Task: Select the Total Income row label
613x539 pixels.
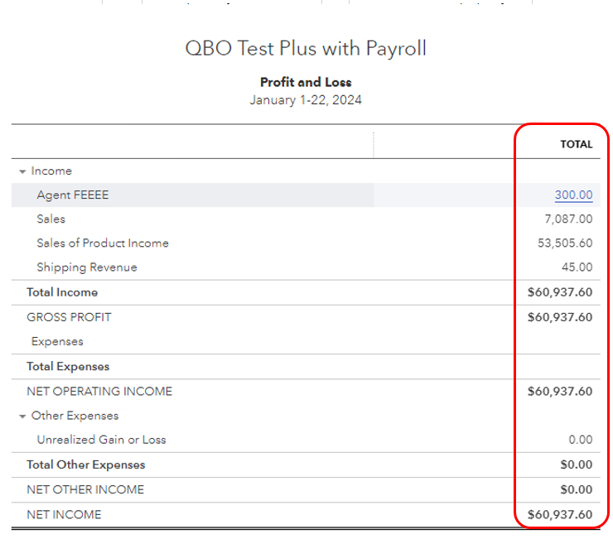Action: [62, 292]
